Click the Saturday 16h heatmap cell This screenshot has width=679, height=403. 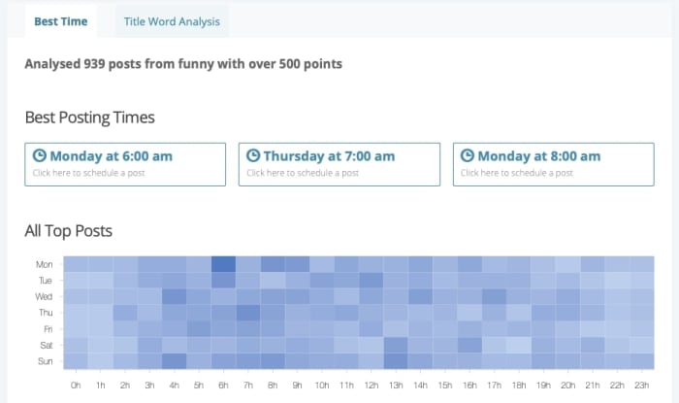(469, 345)
